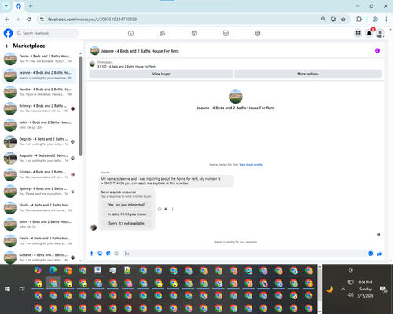Send a thumbs up like
This screenshot has width=393, height=314.
click(380, 254)
